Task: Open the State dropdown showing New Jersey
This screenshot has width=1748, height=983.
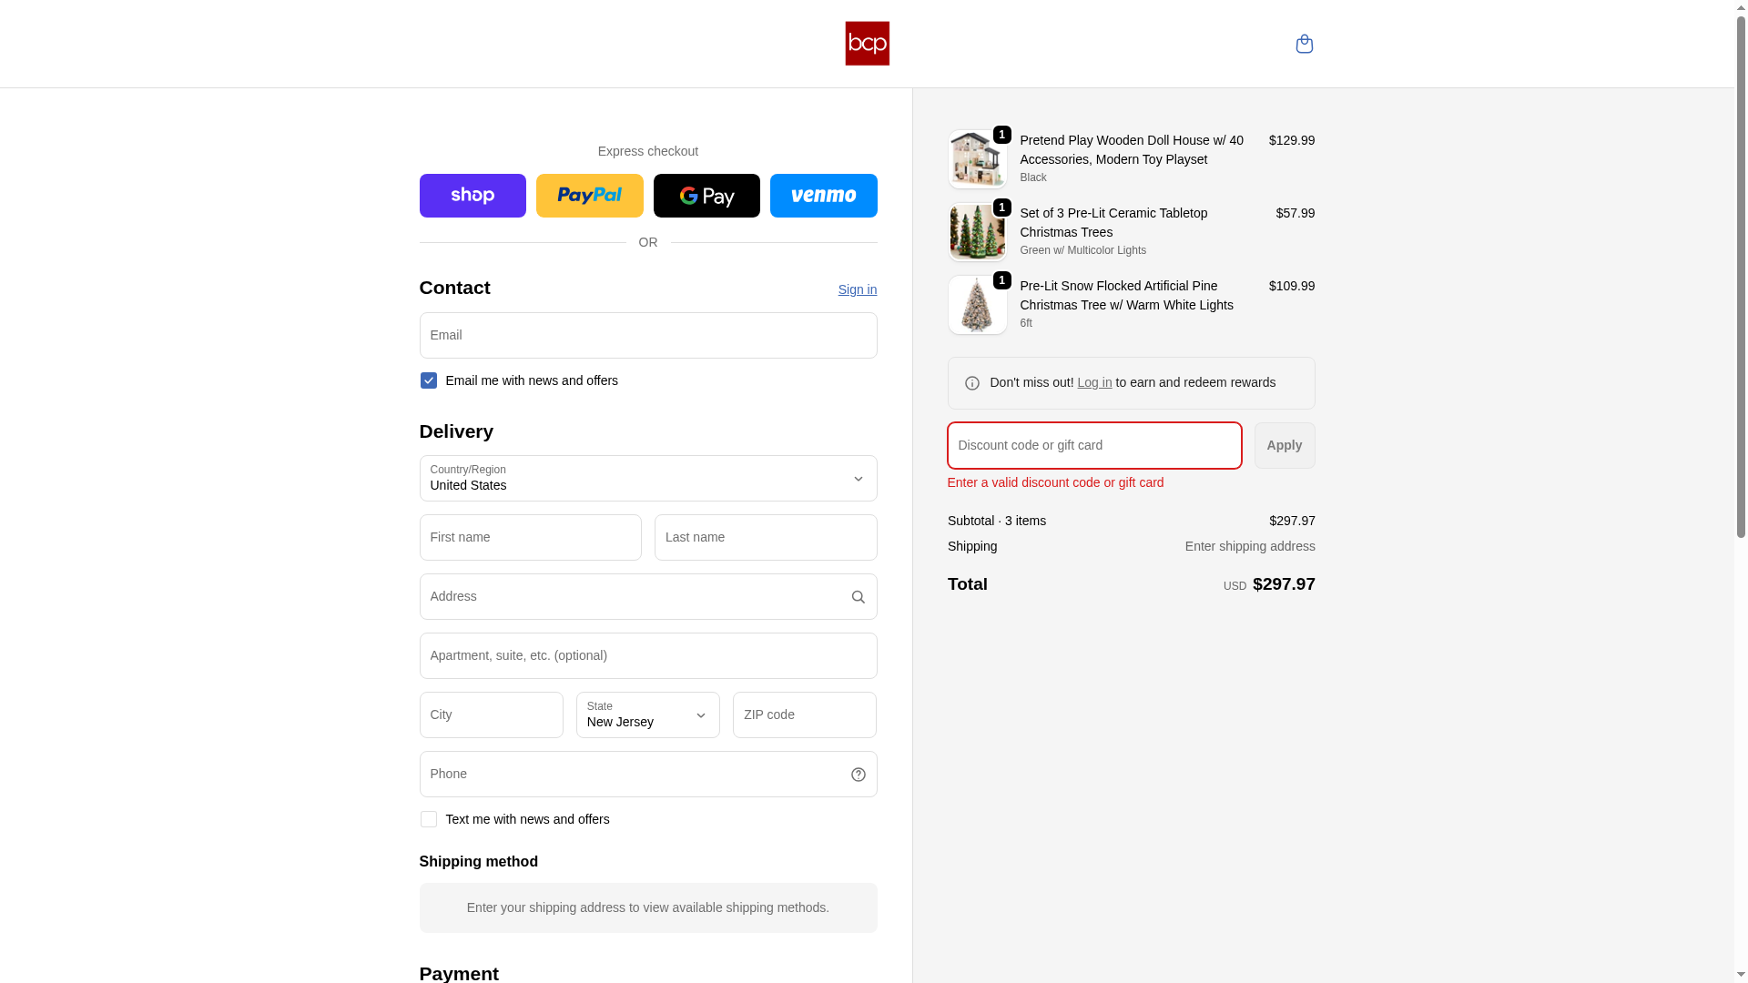Action: [647, 715]
